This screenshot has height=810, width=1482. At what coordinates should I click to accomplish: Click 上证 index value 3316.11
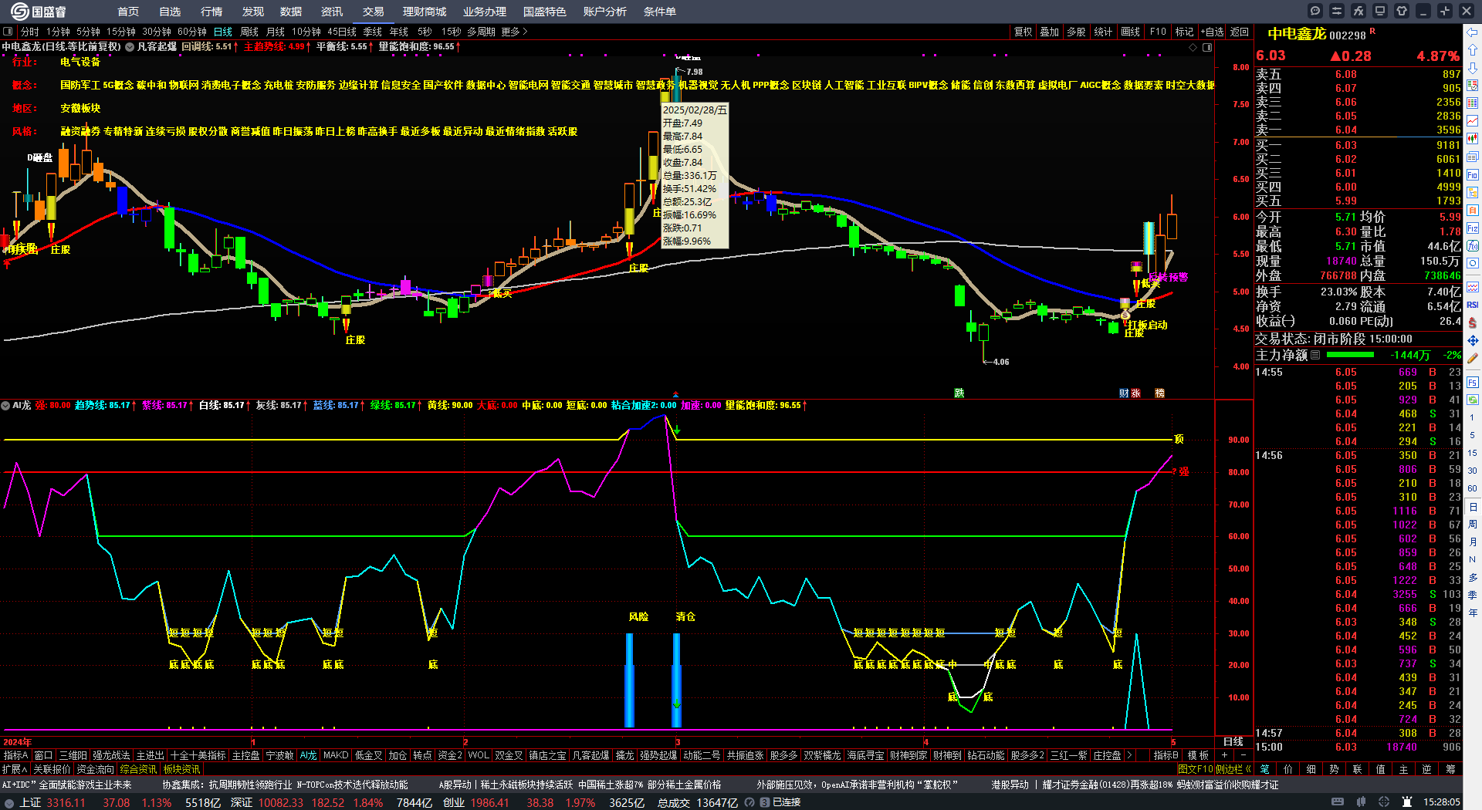[x=66, y=802]
